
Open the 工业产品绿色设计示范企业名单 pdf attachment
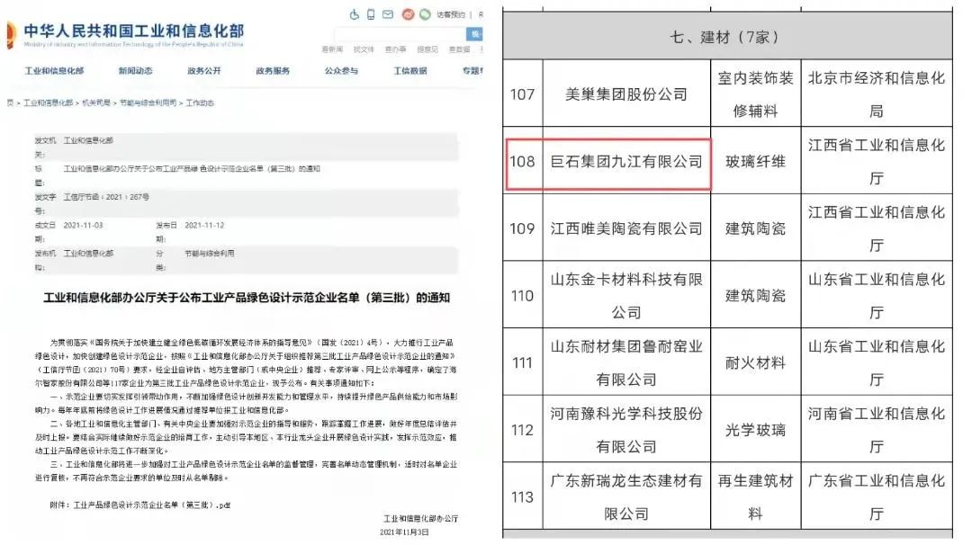pyautogui.click(x=147, y=505)
